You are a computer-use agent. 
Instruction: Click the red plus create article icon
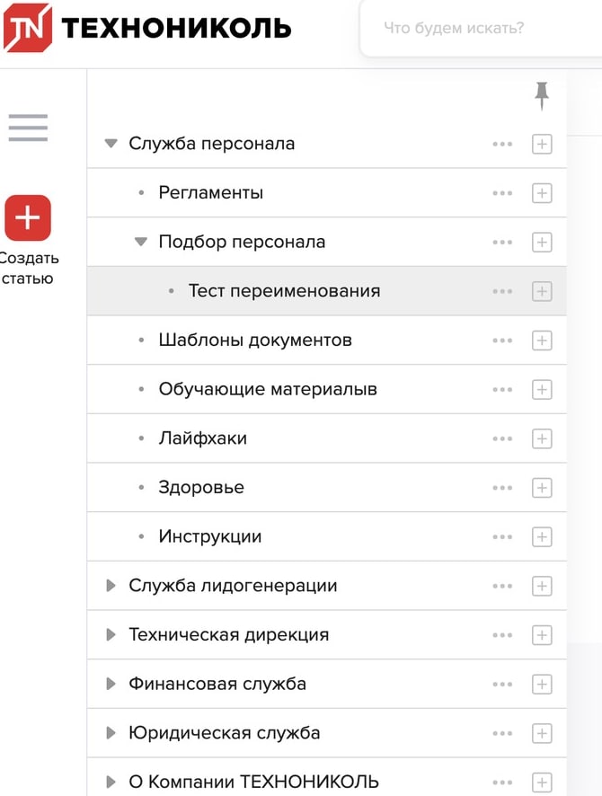(28, 217)
